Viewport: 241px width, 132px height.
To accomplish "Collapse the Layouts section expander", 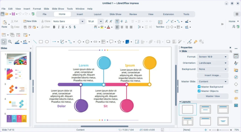I will pyautogui.click(x=180, y=102).
